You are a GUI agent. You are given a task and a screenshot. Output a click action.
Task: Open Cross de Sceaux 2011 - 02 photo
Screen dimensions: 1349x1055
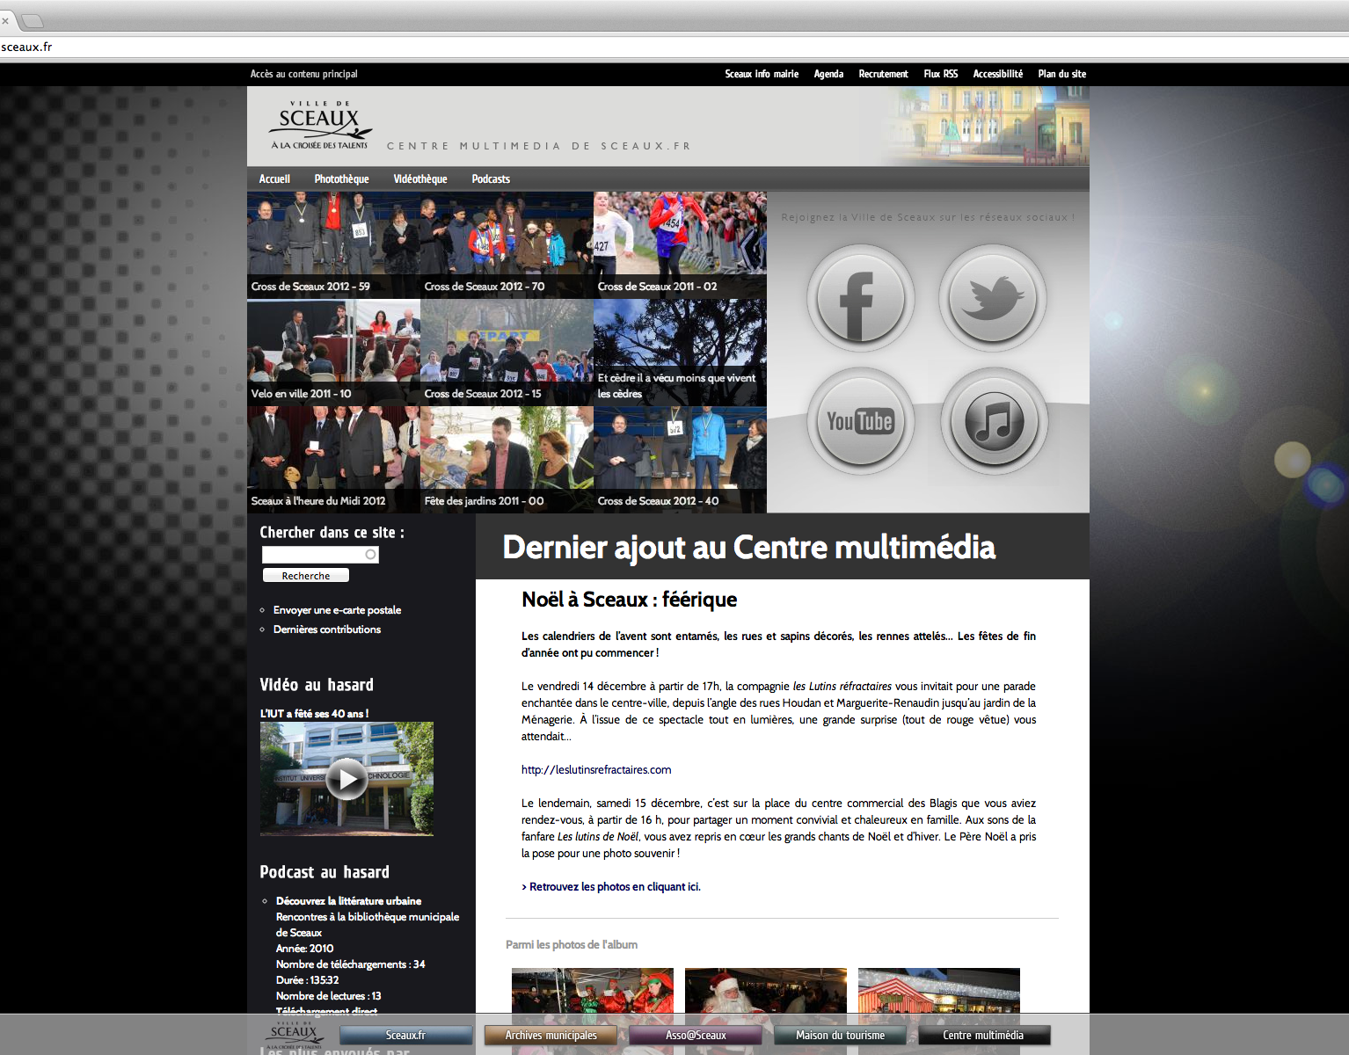[680, 244]
